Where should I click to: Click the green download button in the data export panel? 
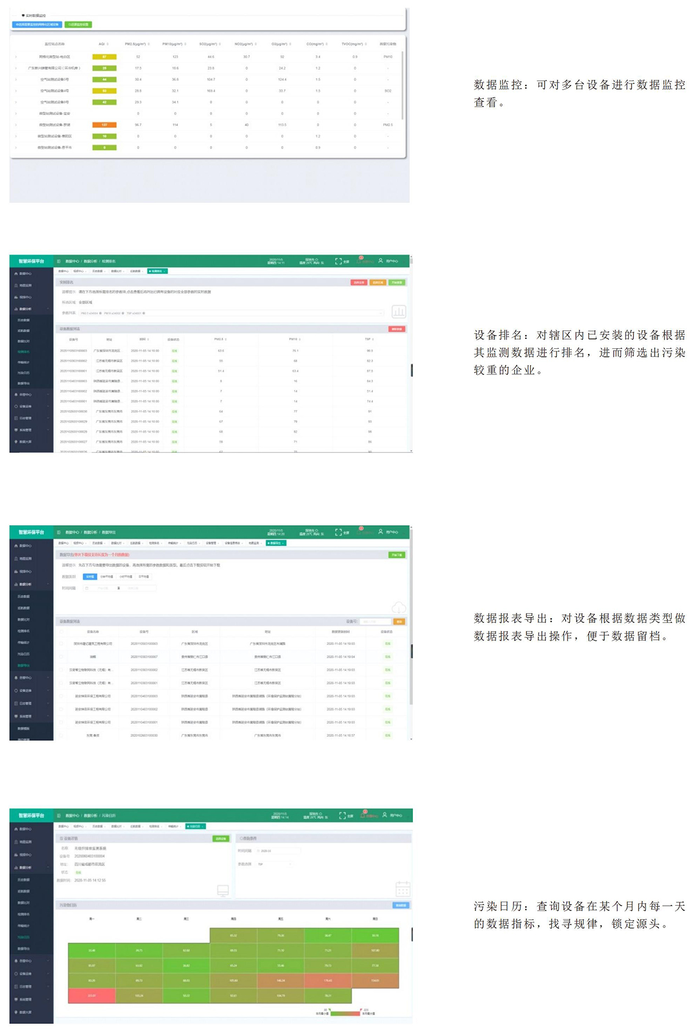click(x=397, y=555)
